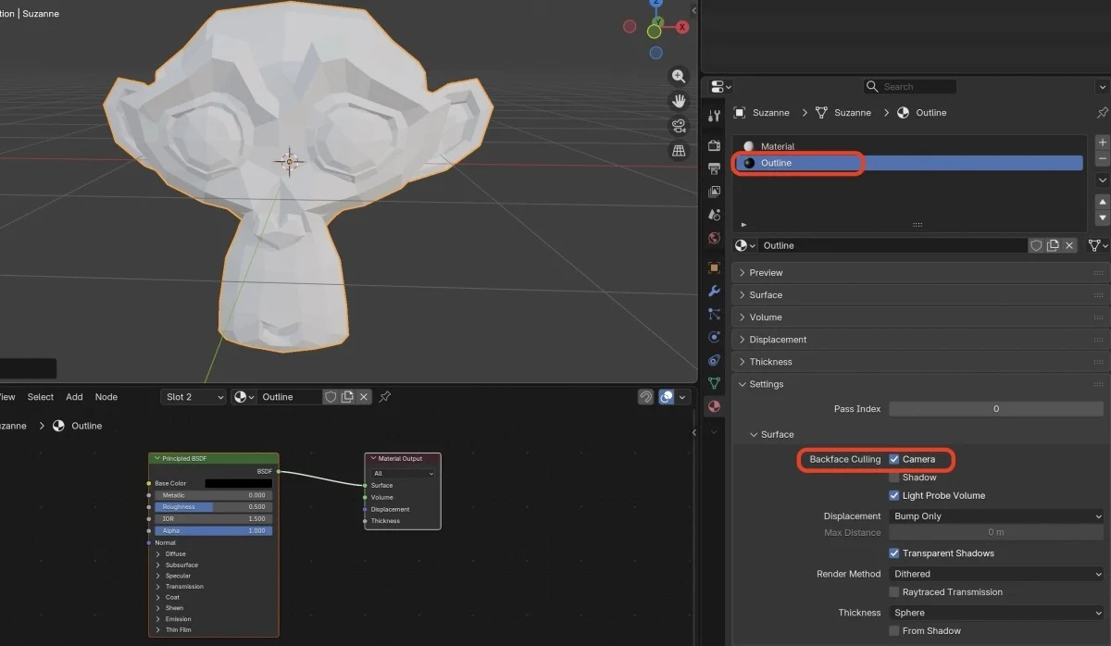This screenshot has width=1111, height=646.
Task: Expand the Preview panel
Action: pos(920,273)
